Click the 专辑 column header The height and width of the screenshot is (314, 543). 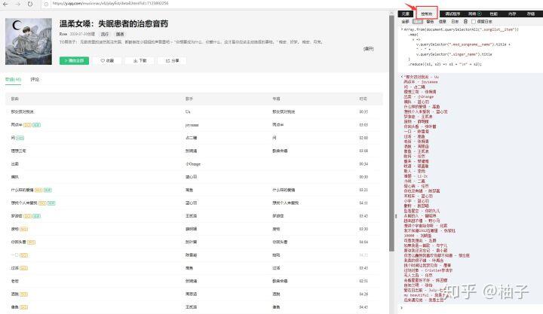tap(276, 99)
